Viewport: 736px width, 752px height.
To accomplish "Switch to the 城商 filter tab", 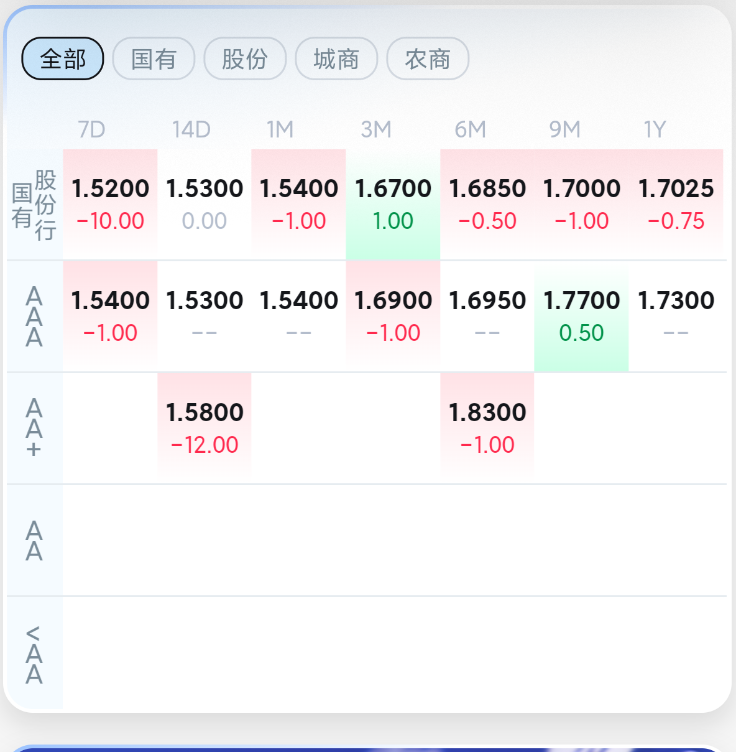I will tap(336, 58).
